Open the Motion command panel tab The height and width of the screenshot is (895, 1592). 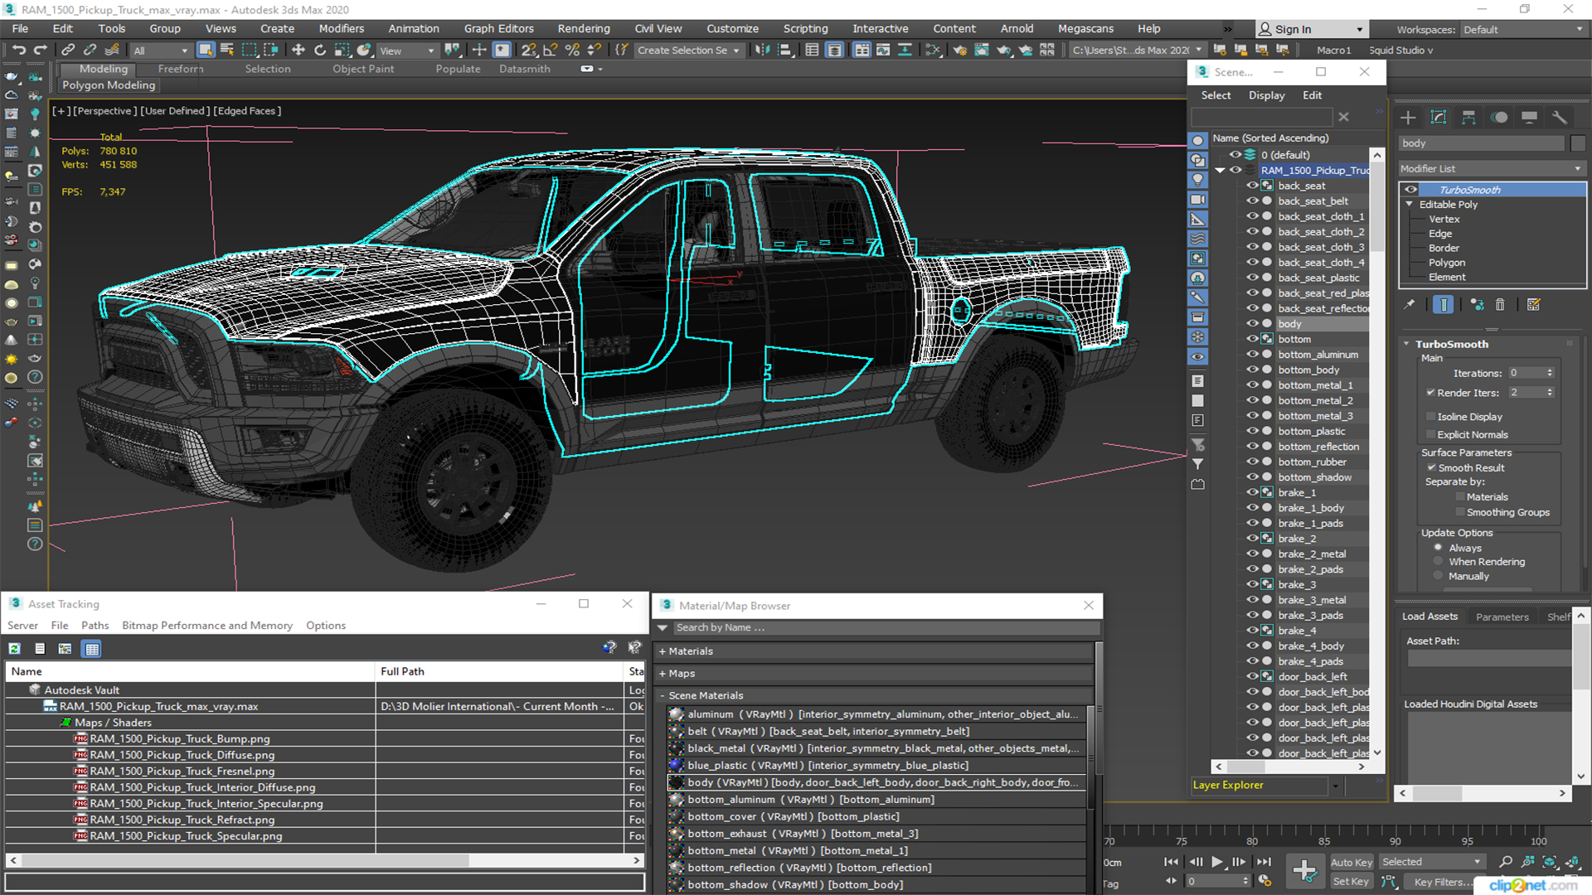[1499, 118]
